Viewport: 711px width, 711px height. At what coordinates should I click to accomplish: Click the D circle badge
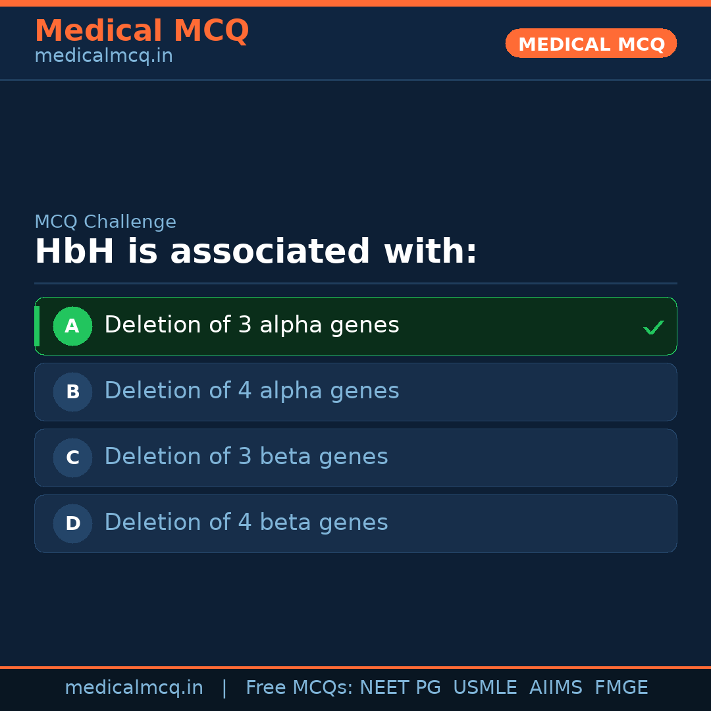click(x=72, y=523)
